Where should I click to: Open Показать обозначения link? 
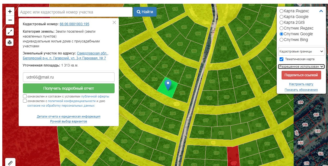click(x=301, y=90)
